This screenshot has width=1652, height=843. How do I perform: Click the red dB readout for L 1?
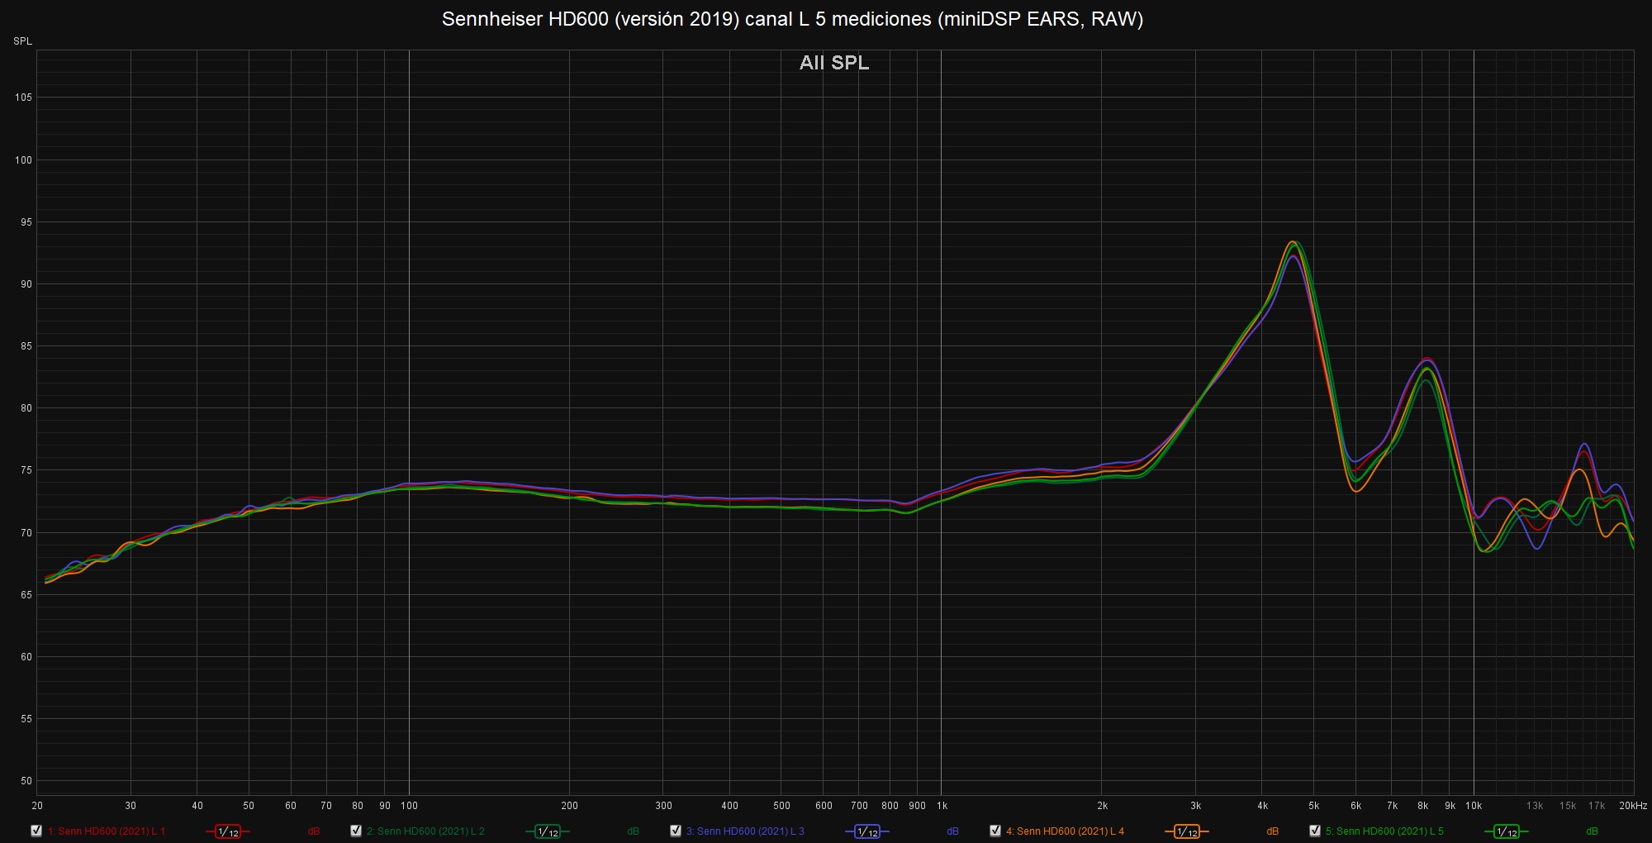pyautogui.click(x=314, y=831)
